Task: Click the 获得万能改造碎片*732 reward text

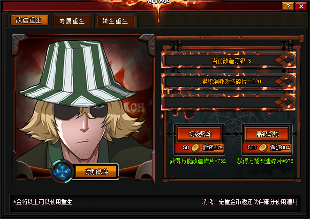Action: coord(197,161)
